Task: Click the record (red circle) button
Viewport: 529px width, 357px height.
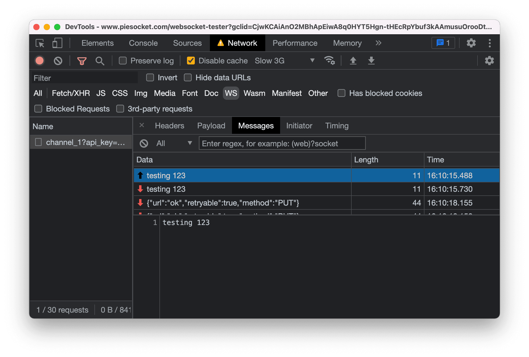Action: click(x=40, y=61)
